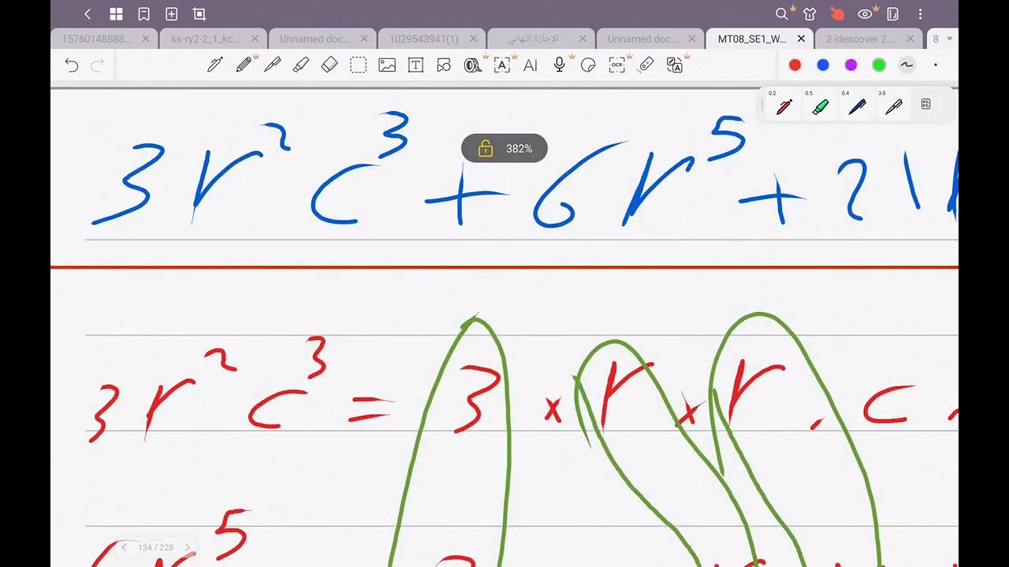Activate the eraser tool
This screenshot has width=1009, height=567.
(x=330, y=65)
